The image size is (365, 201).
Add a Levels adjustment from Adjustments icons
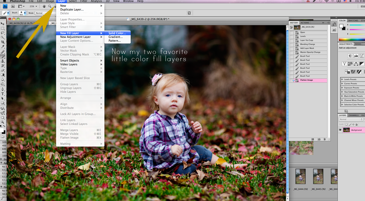(356, 56)
